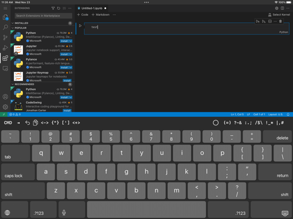Open remote window indicator in status bar
The width and height of the screenshot is (293, 219).
pyautogui.click(x=4, y=114)
